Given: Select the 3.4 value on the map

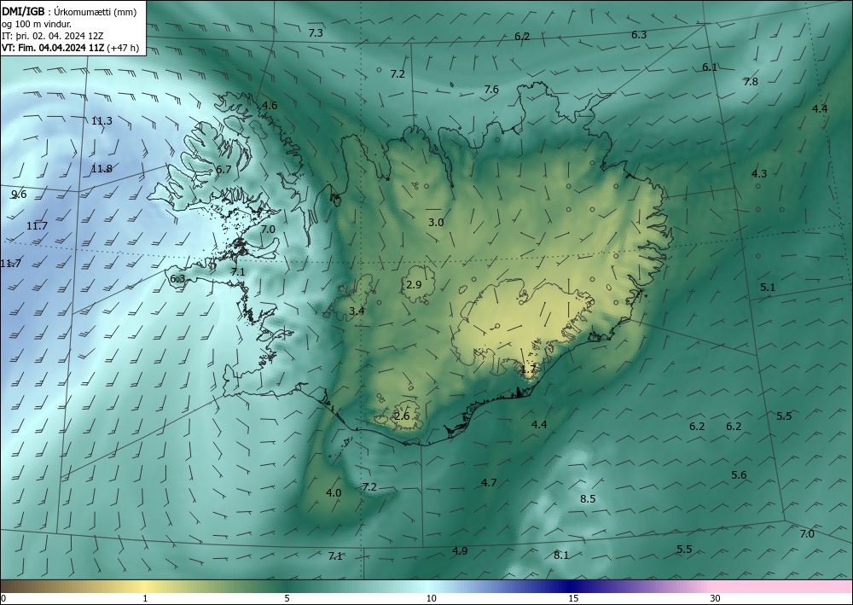Looking at the screenshot, I should 357,311.
